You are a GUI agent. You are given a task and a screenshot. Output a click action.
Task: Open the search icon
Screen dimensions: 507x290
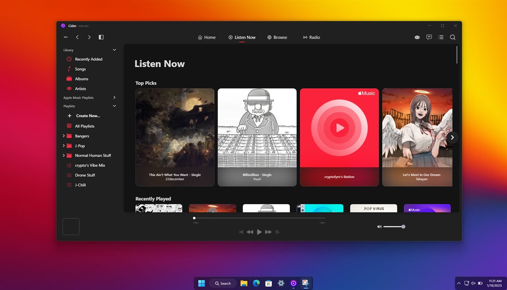pos(453,37)
